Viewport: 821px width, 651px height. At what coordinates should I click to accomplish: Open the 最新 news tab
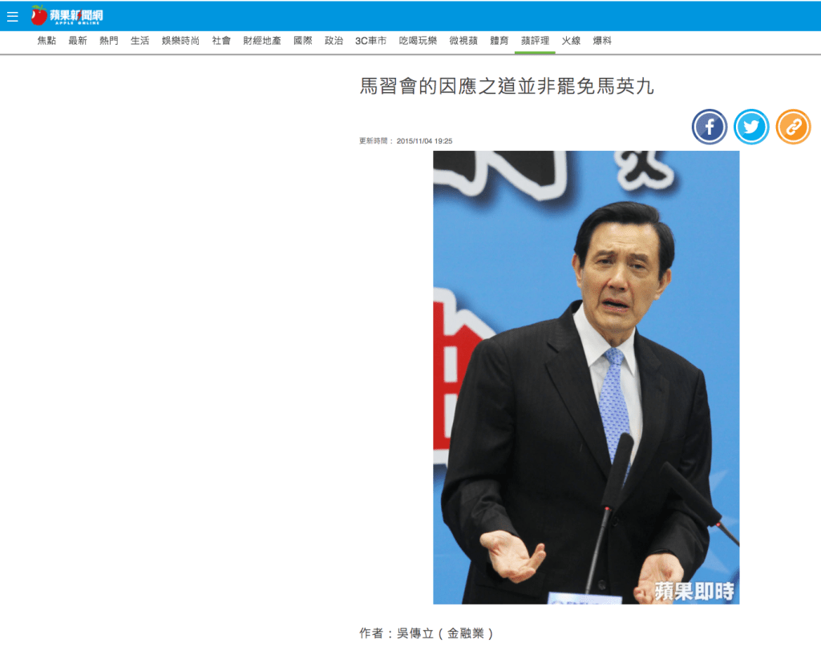(x=78, y=41)
